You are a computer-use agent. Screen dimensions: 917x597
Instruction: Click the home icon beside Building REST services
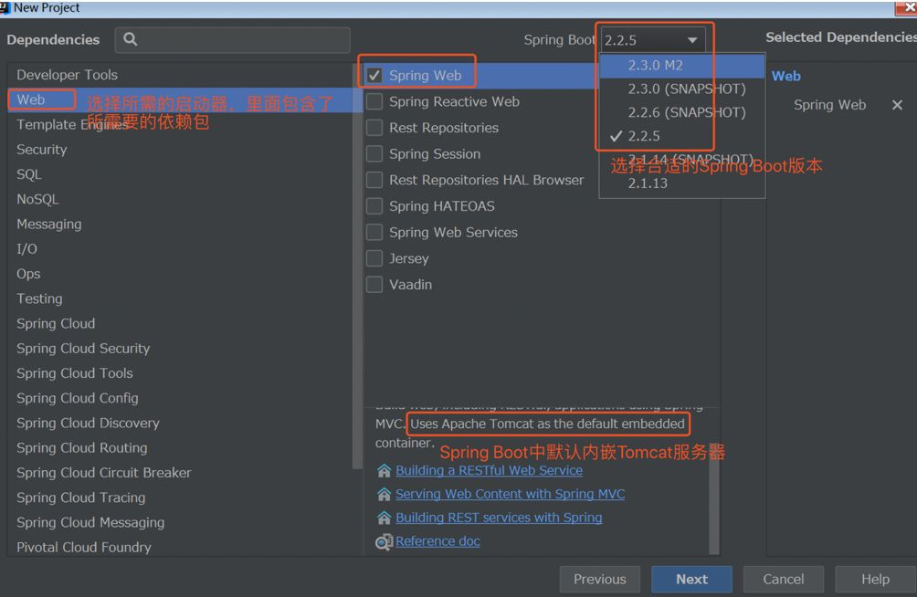pyautogui.click(x=384, y=518)
